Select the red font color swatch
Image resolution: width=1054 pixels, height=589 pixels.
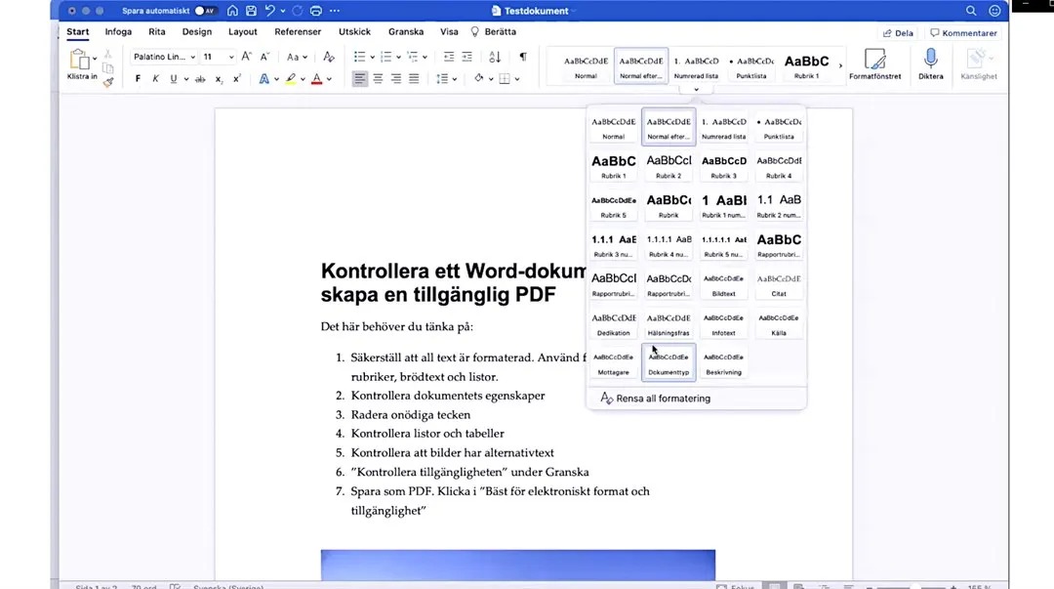[x=316, y=78]
